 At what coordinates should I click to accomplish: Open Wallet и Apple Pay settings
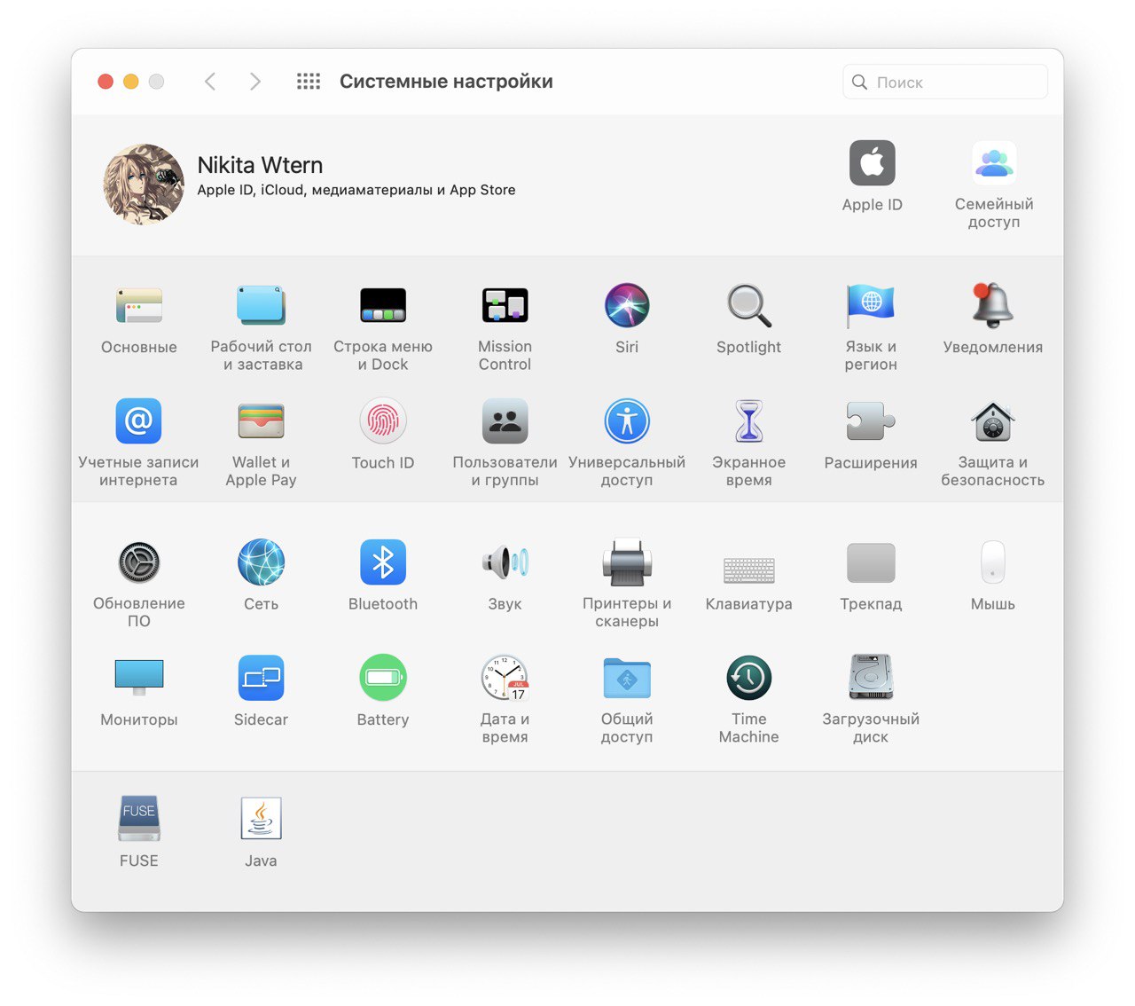261,421
